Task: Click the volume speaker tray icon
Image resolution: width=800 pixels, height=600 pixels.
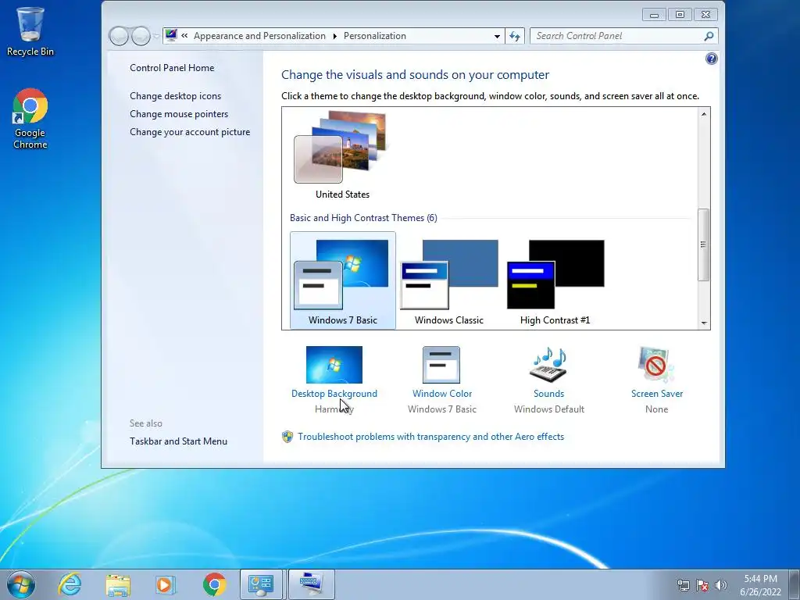Action: [x=721, y=585]
